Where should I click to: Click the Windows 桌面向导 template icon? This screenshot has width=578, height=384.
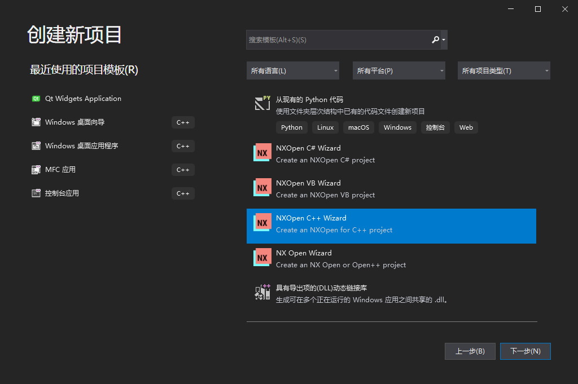tap(36, 122)
